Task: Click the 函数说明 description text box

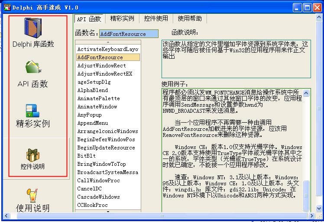Action: pyautogui.click(x=236, y=59)
